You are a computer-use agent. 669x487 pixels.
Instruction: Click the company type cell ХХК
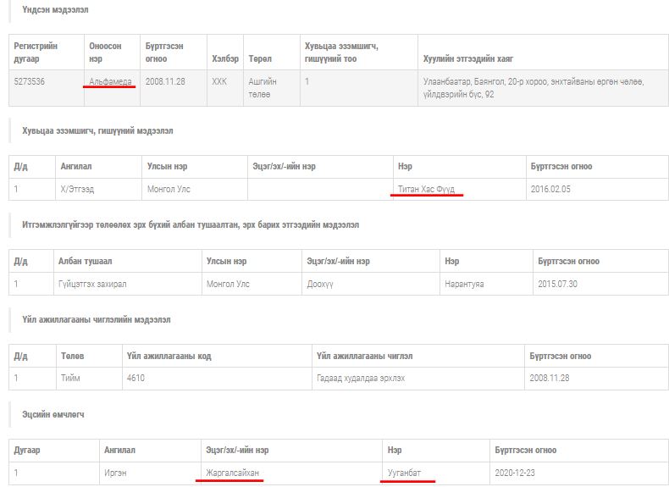coord(219,81)
